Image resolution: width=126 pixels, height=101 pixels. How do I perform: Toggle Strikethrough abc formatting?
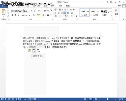(x=23, y=15)
